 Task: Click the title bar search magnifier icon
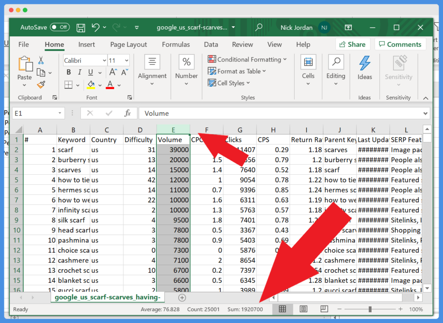point(259,27)
